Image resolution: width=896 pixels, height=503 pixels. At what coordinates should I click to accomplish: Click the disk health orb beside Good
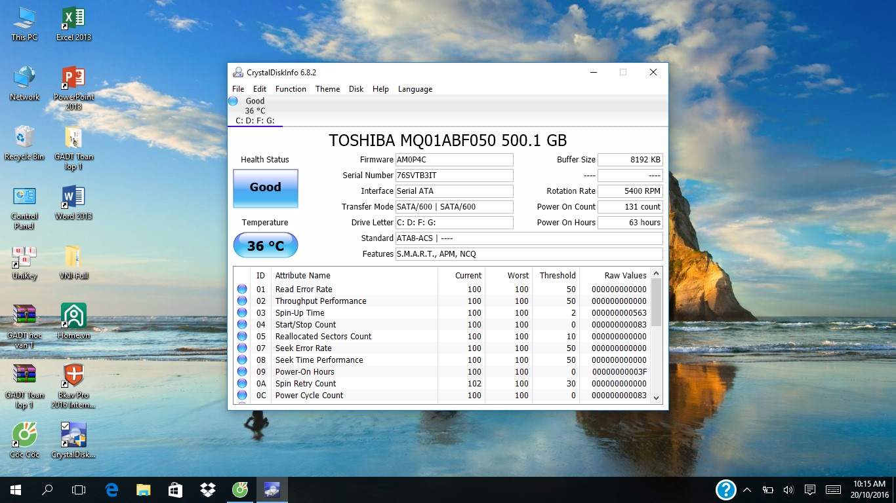233,101
